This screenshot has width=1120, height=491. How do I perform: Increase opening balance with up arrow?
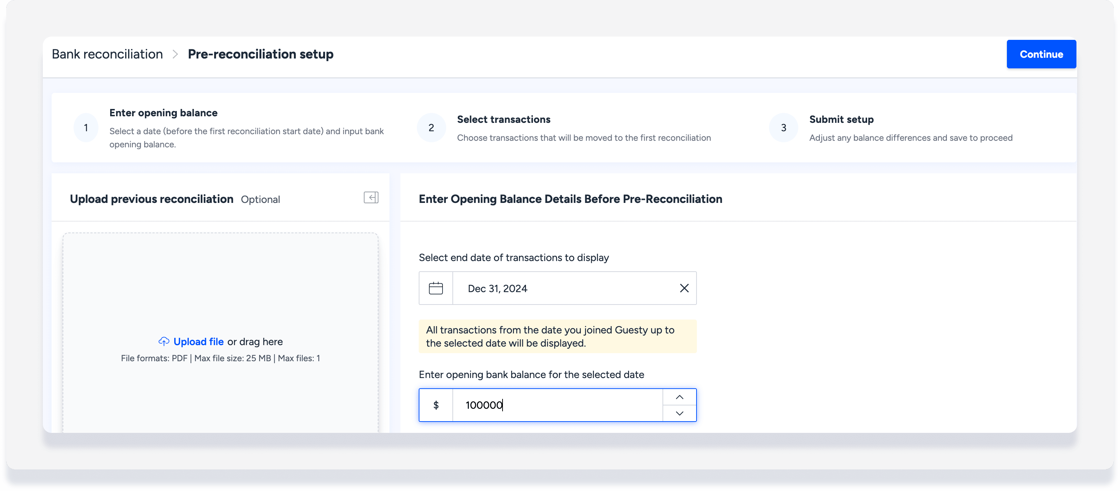pyautogui.click(x=679, y=397)
